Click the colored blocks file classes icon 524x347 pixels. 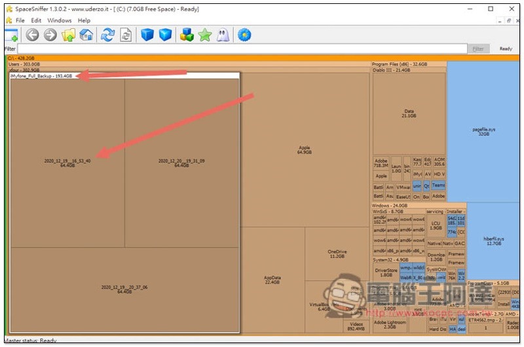tap(187, 35)
